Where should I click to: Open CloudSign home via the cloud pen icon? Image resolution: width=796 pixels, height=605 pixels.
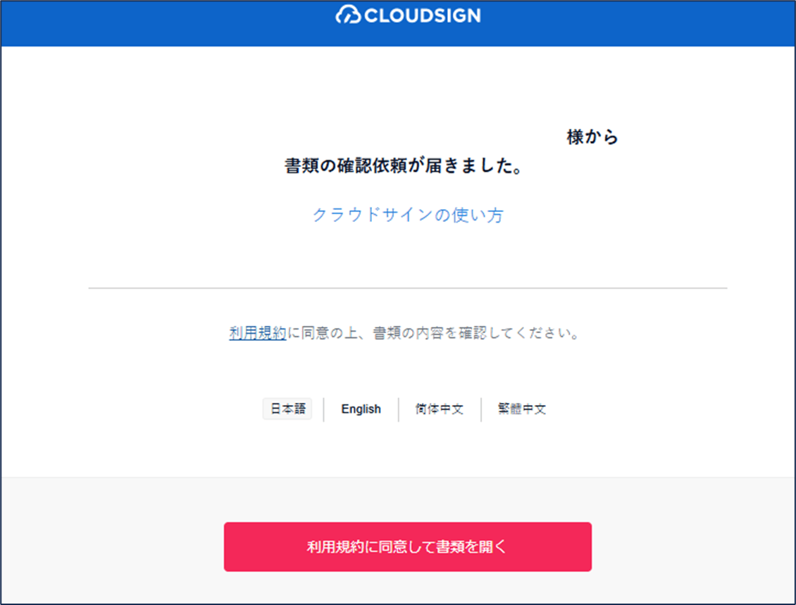348,15
